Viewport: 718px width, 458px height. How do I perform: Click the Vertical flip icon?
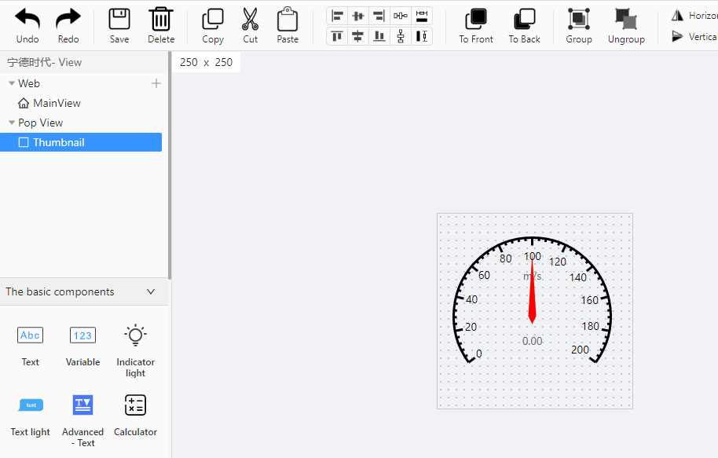pyautogui.click(x=677, y=35)
